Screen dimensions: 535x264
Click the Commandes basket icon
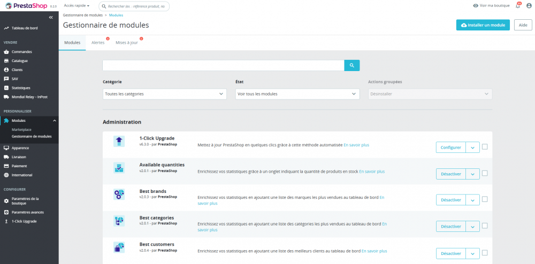6,52
